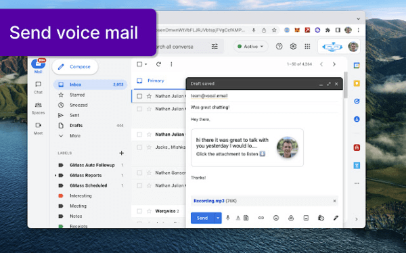
Task: Star the Nathan Ganser email
Action: (149, 172)
